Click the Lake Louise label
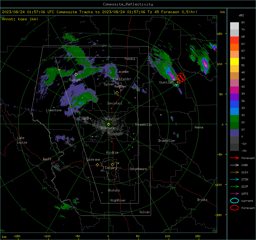256x240 pixels. tap(22, 140)
